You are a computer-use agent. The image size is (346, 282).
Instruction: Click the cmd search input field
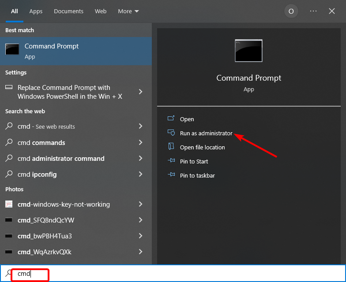pyautogui.click(x=173, y=273)
